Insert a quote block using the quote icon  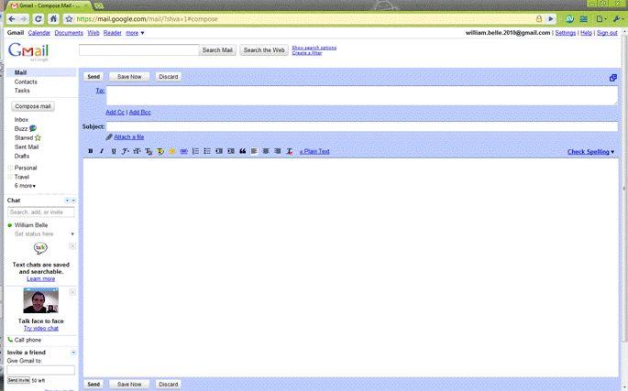[x=242, y=151]
